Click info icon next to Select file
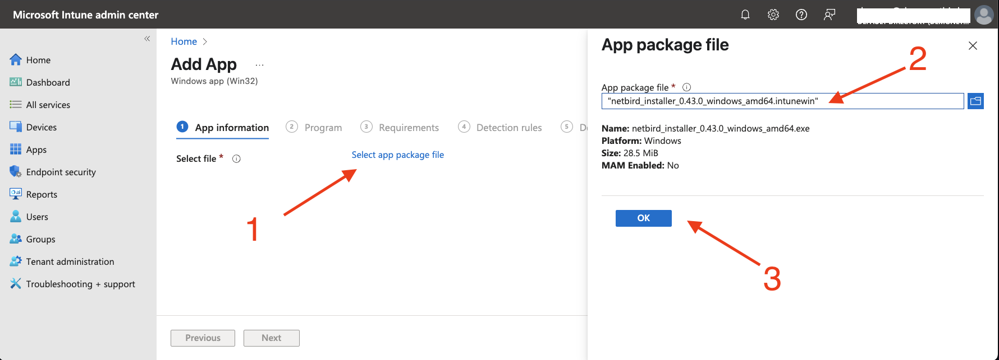This screenshot has height=360, width=999. (x=236, y=159)
